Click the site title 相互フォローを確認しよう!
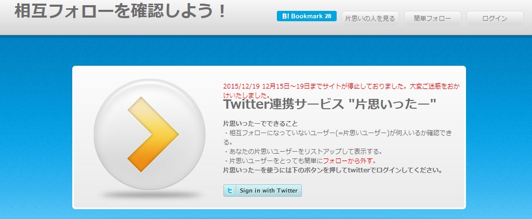This screenshot has height=219, width=532. (x=120, y=12)
